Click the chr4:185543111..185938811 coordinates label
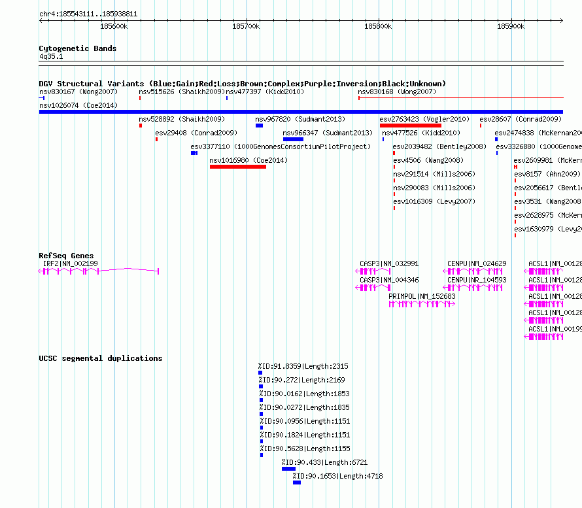The height and width of the screenshot is (508, 582). pos(88,14)
